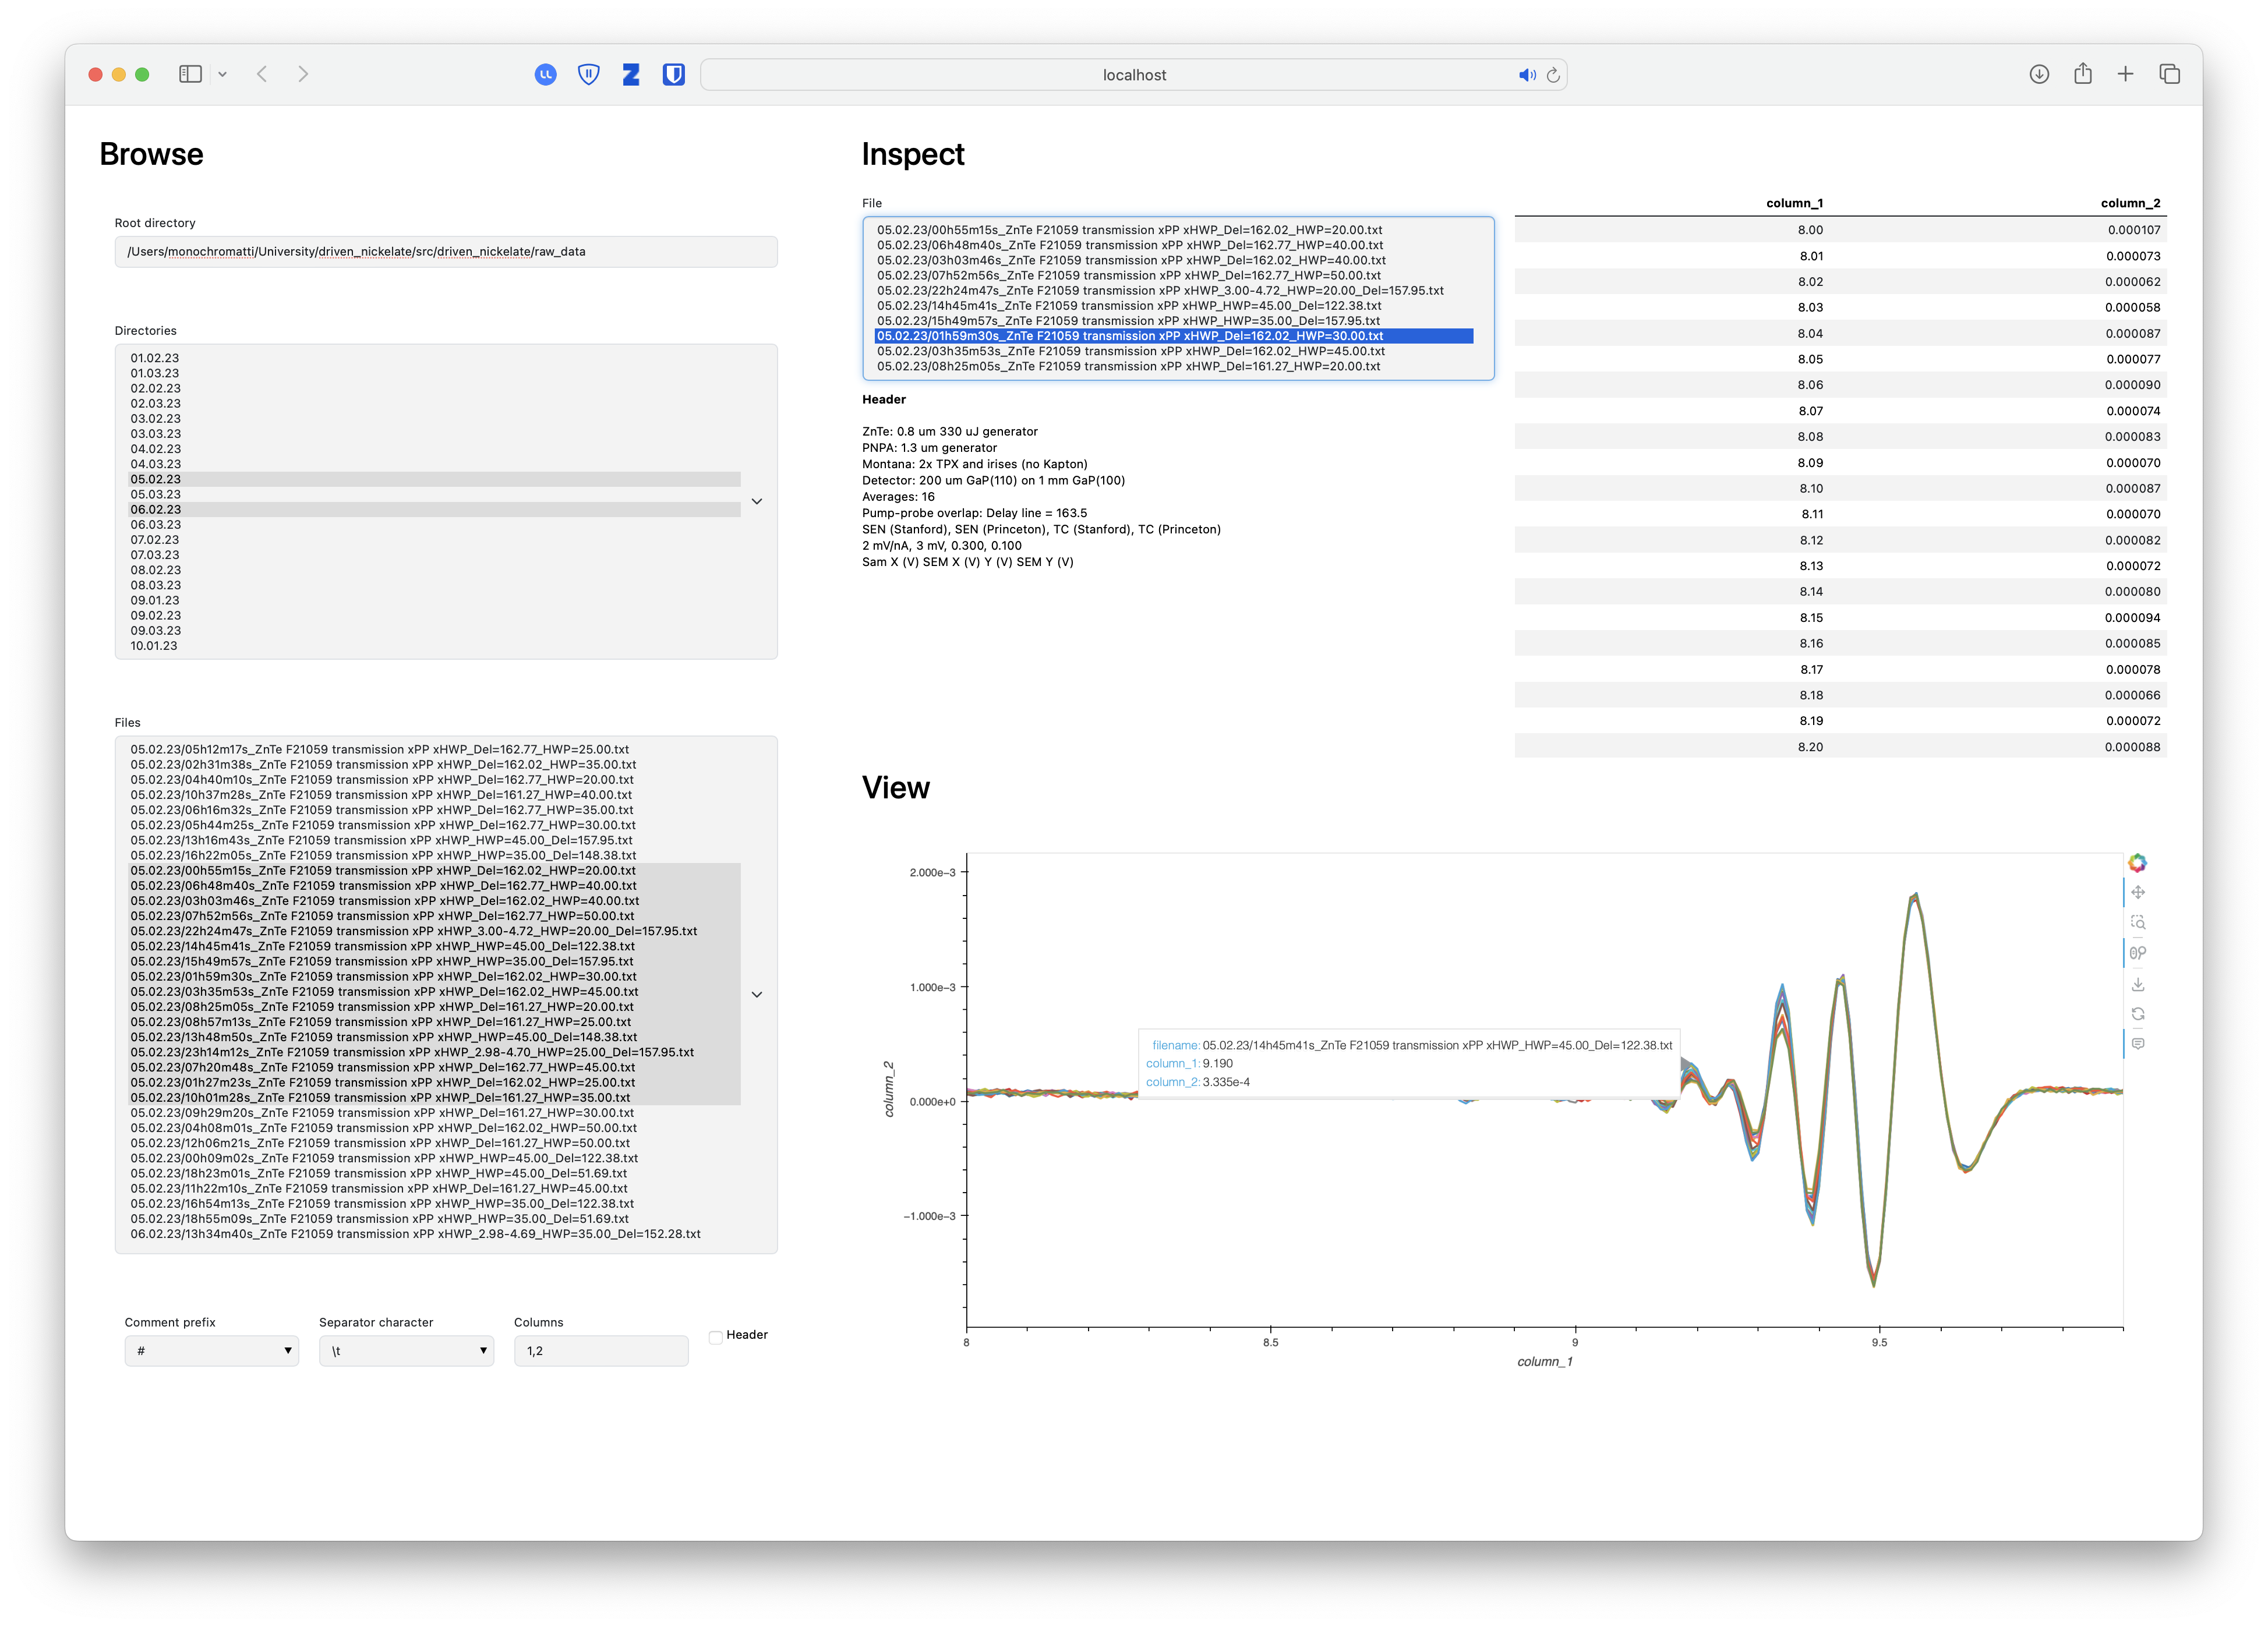Toggle the Hover tooltip tool
The width and height of the screenshot is (2268, 1627).
click(x=2137, y=1044)
